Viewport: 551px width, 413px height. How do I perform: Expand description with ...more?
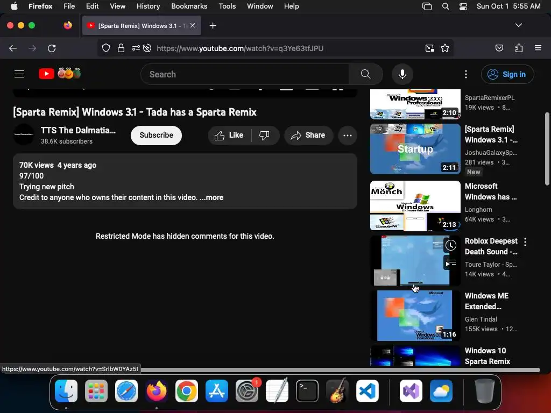(212, 197)
